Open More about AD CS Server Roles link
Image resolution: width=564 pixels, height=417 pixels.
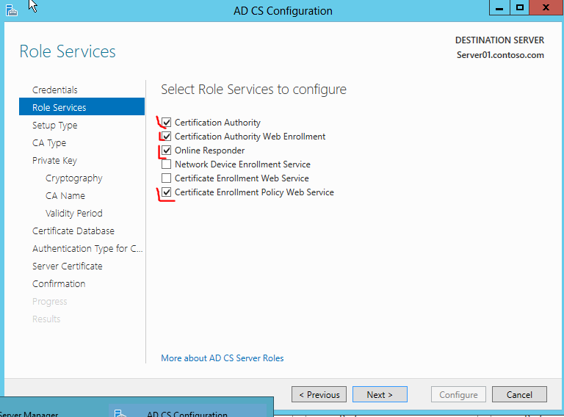coord(223,358)
